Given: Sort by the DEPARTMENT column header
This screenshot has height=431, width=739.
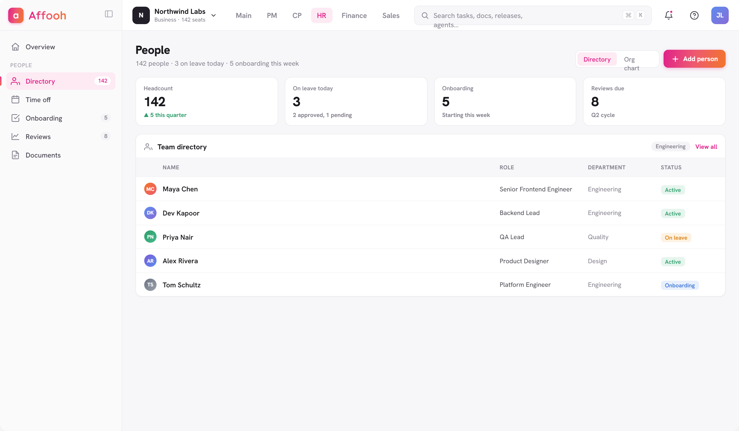Looking at the screenshot, I should point(607,168).
